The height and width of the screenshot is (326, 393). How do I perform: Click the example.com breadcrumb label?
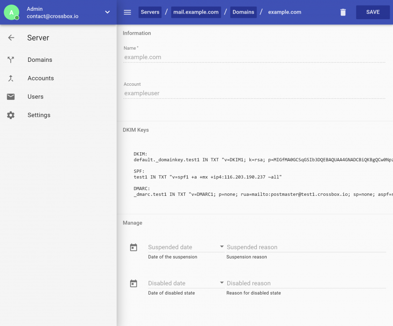click(x=284, y=12)
